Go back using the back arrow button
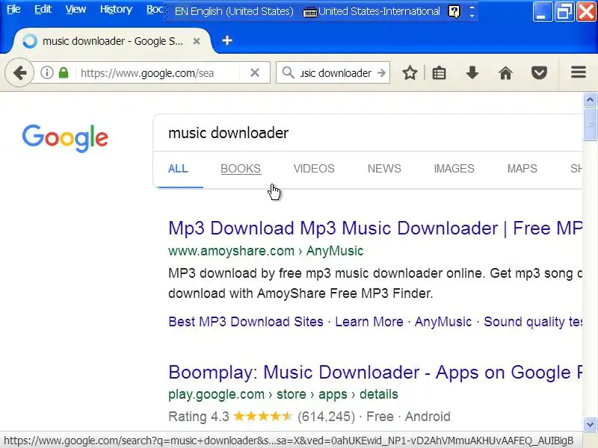598x448 pixels. pyautogui.click(x=19, y=72)
